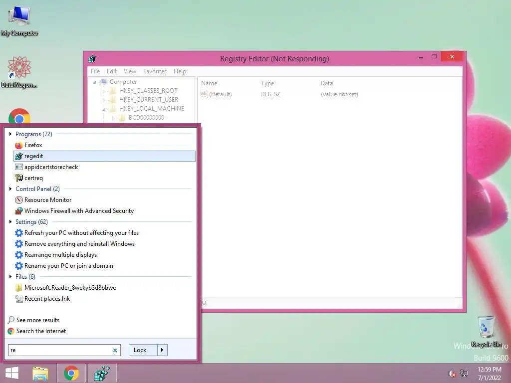The image size is (511, 383).
Task: Collapse the Files (6) group
Action: (x=10, y=276)
